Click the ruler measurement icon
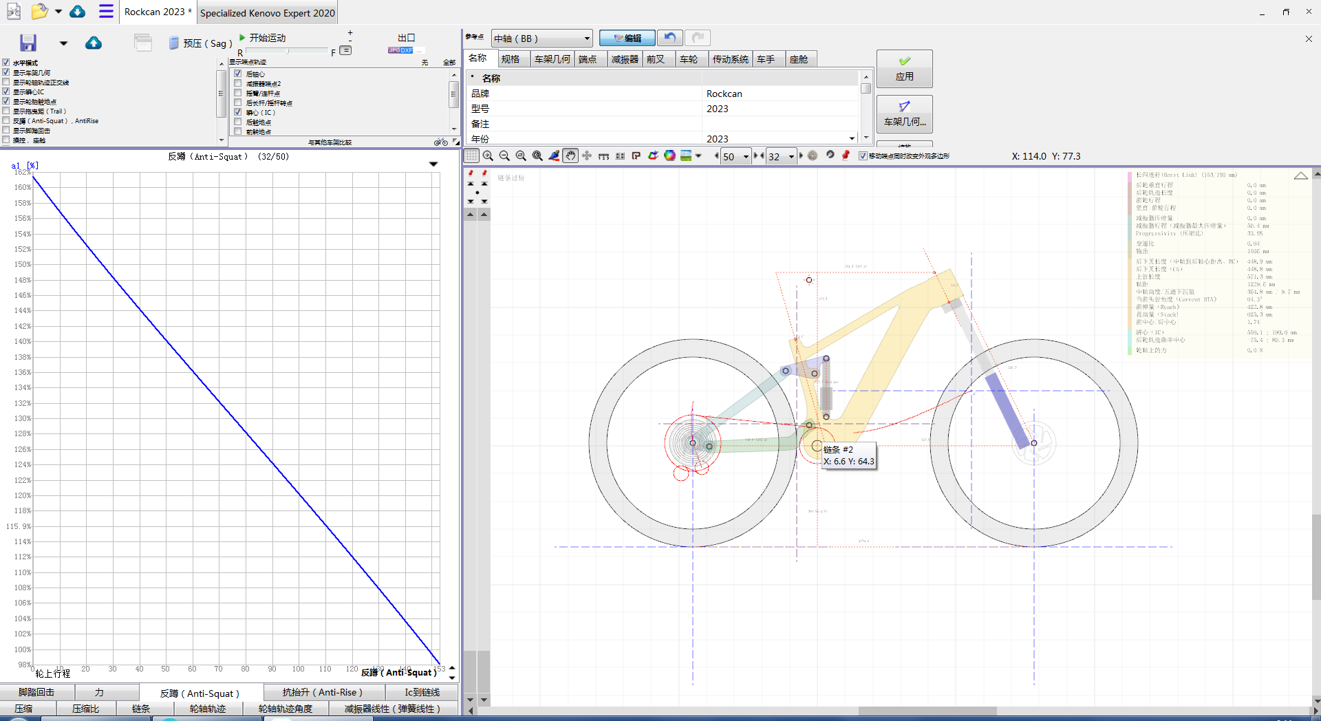Screen dimensions: 1321x721 pyautogui.click(x=603, y=156)
